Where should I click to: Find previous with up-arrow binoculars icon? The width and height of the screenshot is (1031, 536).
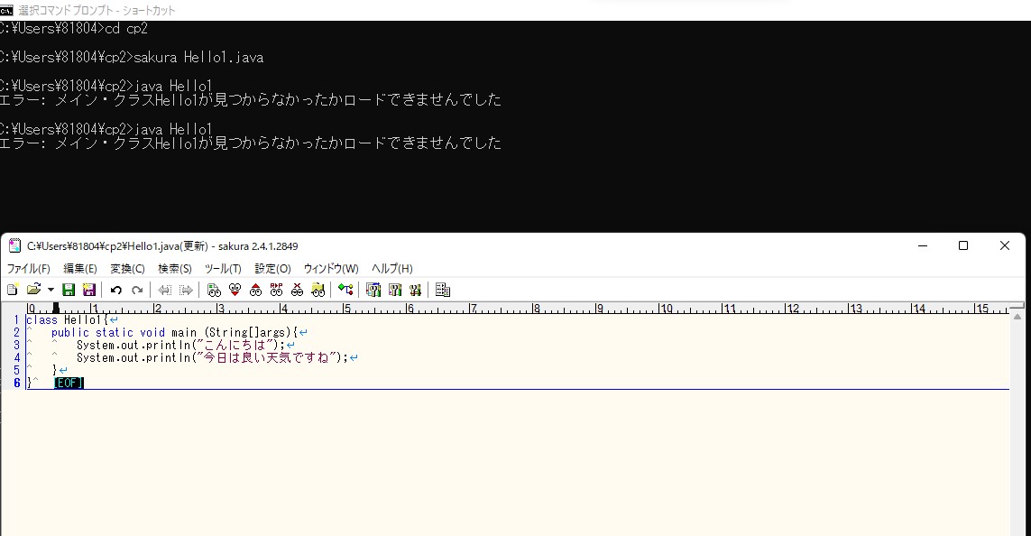point(256,290)
